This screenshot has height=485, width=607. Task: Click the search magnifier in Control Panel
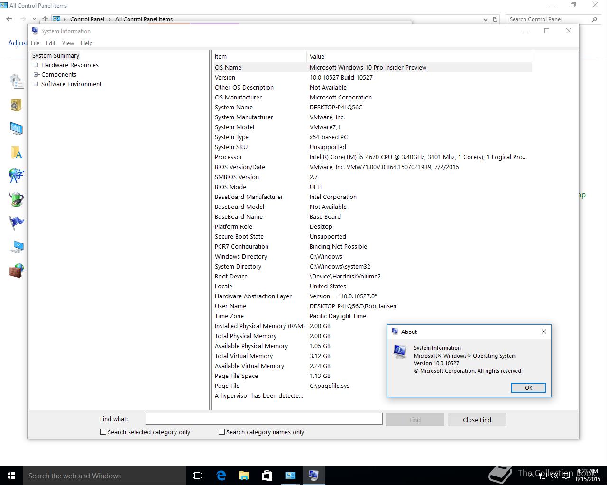tap(594, 19)
